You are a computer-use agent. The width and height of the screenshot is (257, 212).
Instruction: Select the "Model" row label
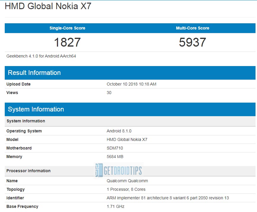(12, 139)
